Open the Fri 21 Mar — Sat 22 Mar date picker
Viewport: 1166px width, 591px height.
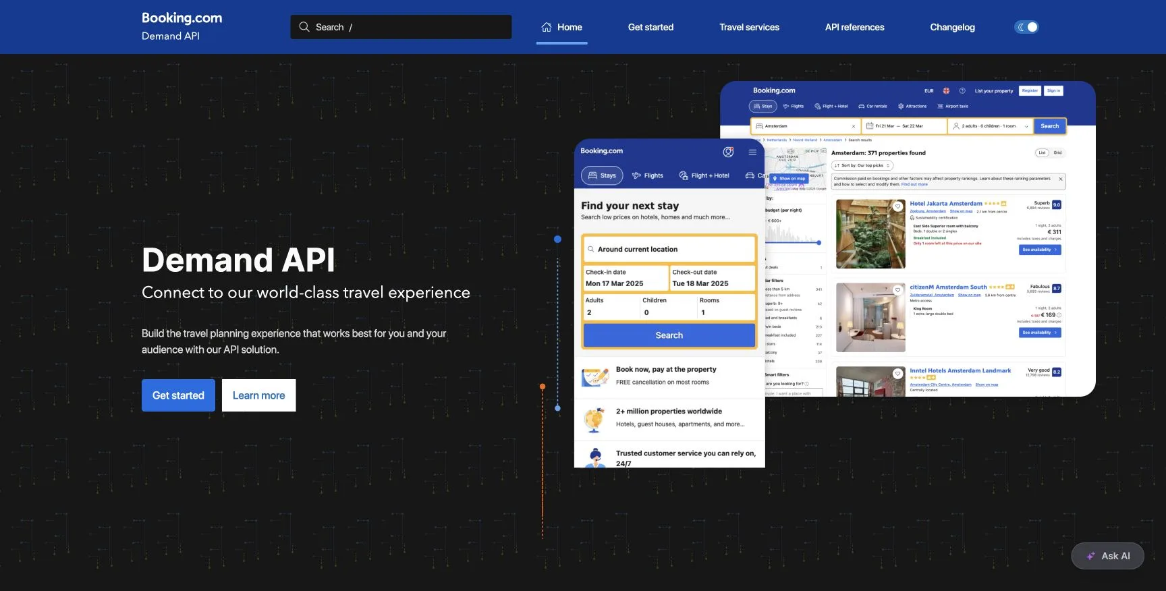click(x=904, y=126)
